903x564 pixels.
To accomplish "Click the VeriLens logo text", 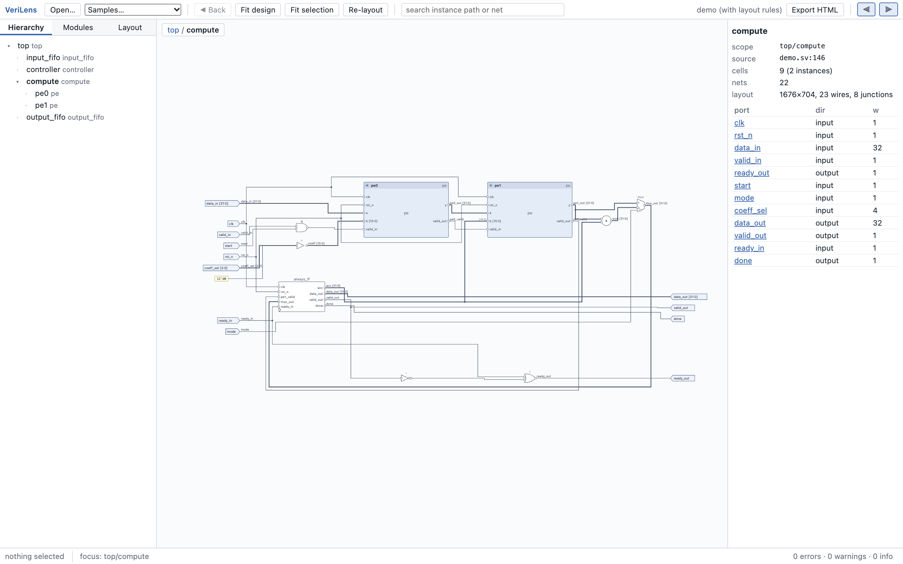I will point(21,10).
